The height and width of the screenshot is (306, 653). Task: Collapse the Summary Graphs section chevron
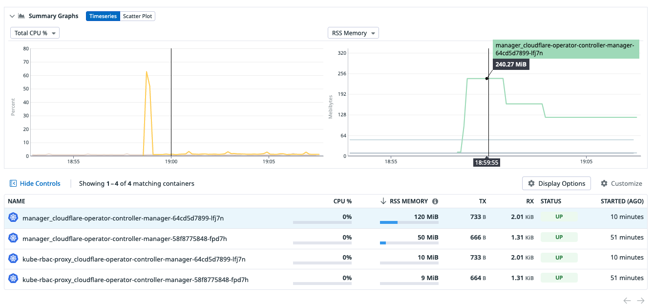click(12, 16)
